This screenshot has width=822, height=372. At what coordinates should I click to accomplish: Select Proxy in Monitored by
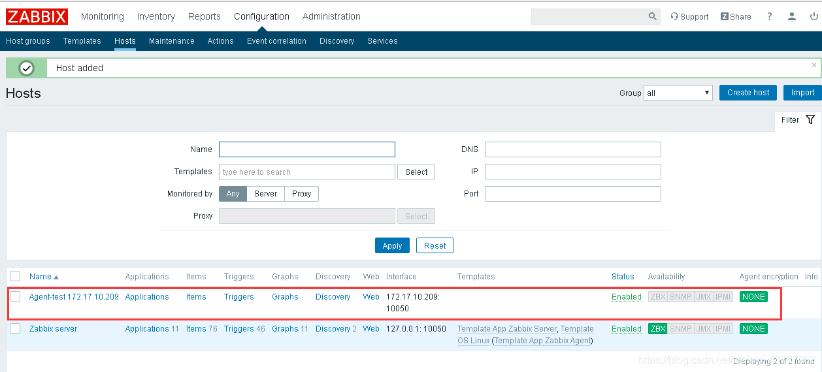point(302,194)
